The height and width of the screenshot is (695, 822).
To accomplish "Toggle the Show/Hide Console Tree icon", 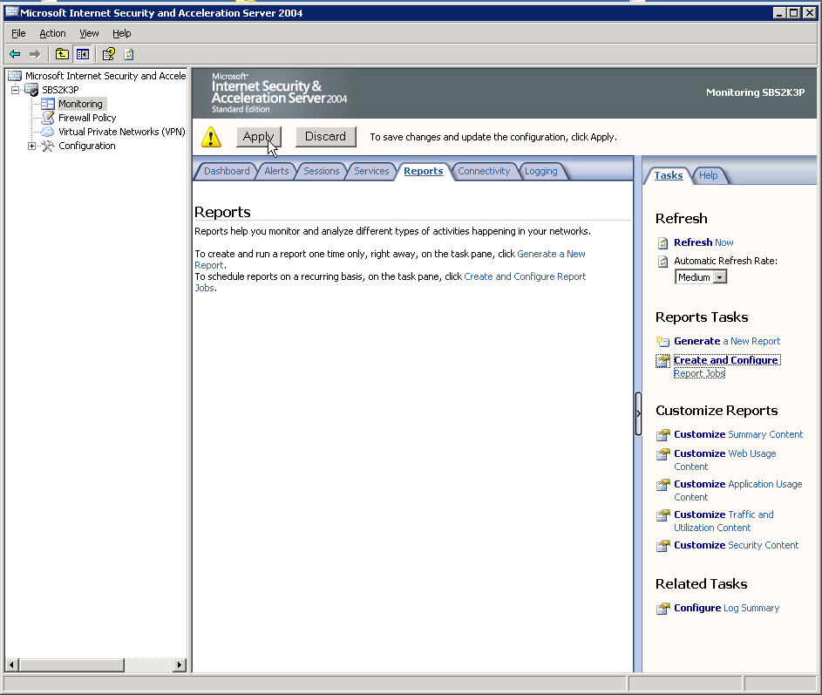I will [83, 54].
